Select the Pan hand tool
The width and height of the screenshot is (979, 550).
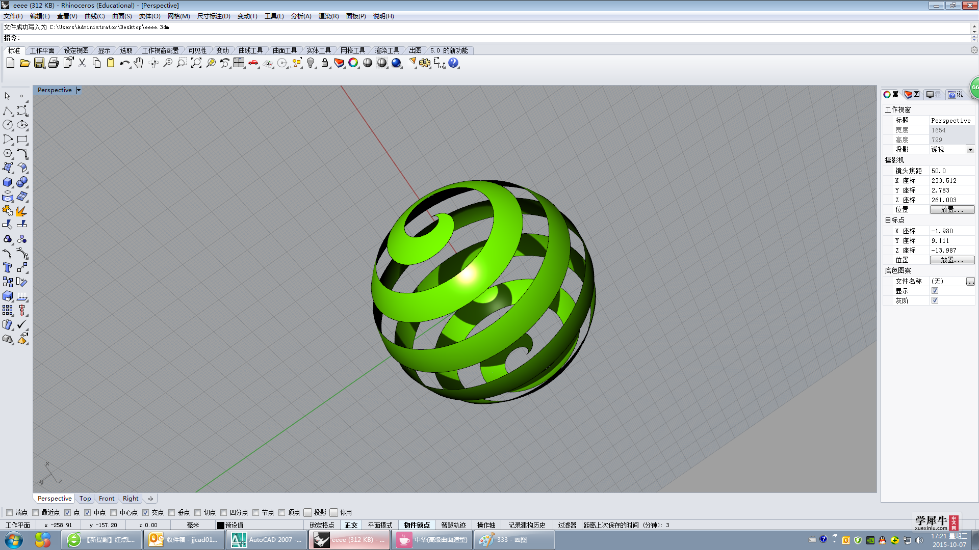coord(139,63)
